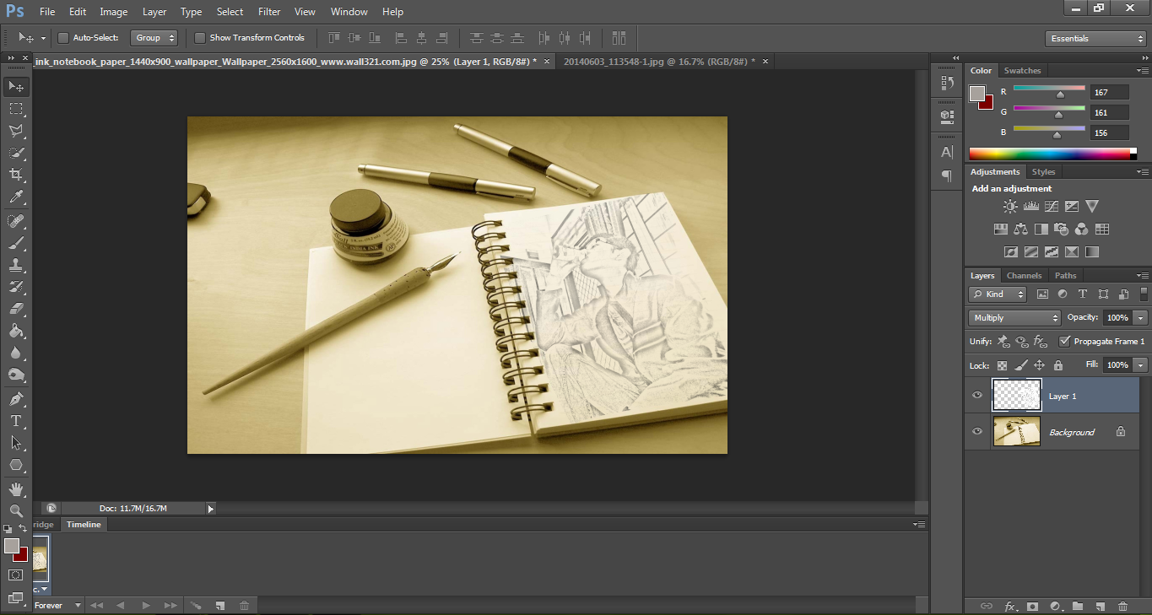This screenshot has height=615, width=1152.
Task: Select the Horizontal Type tool
Action: pyautogui.click(x=16, y=420)
